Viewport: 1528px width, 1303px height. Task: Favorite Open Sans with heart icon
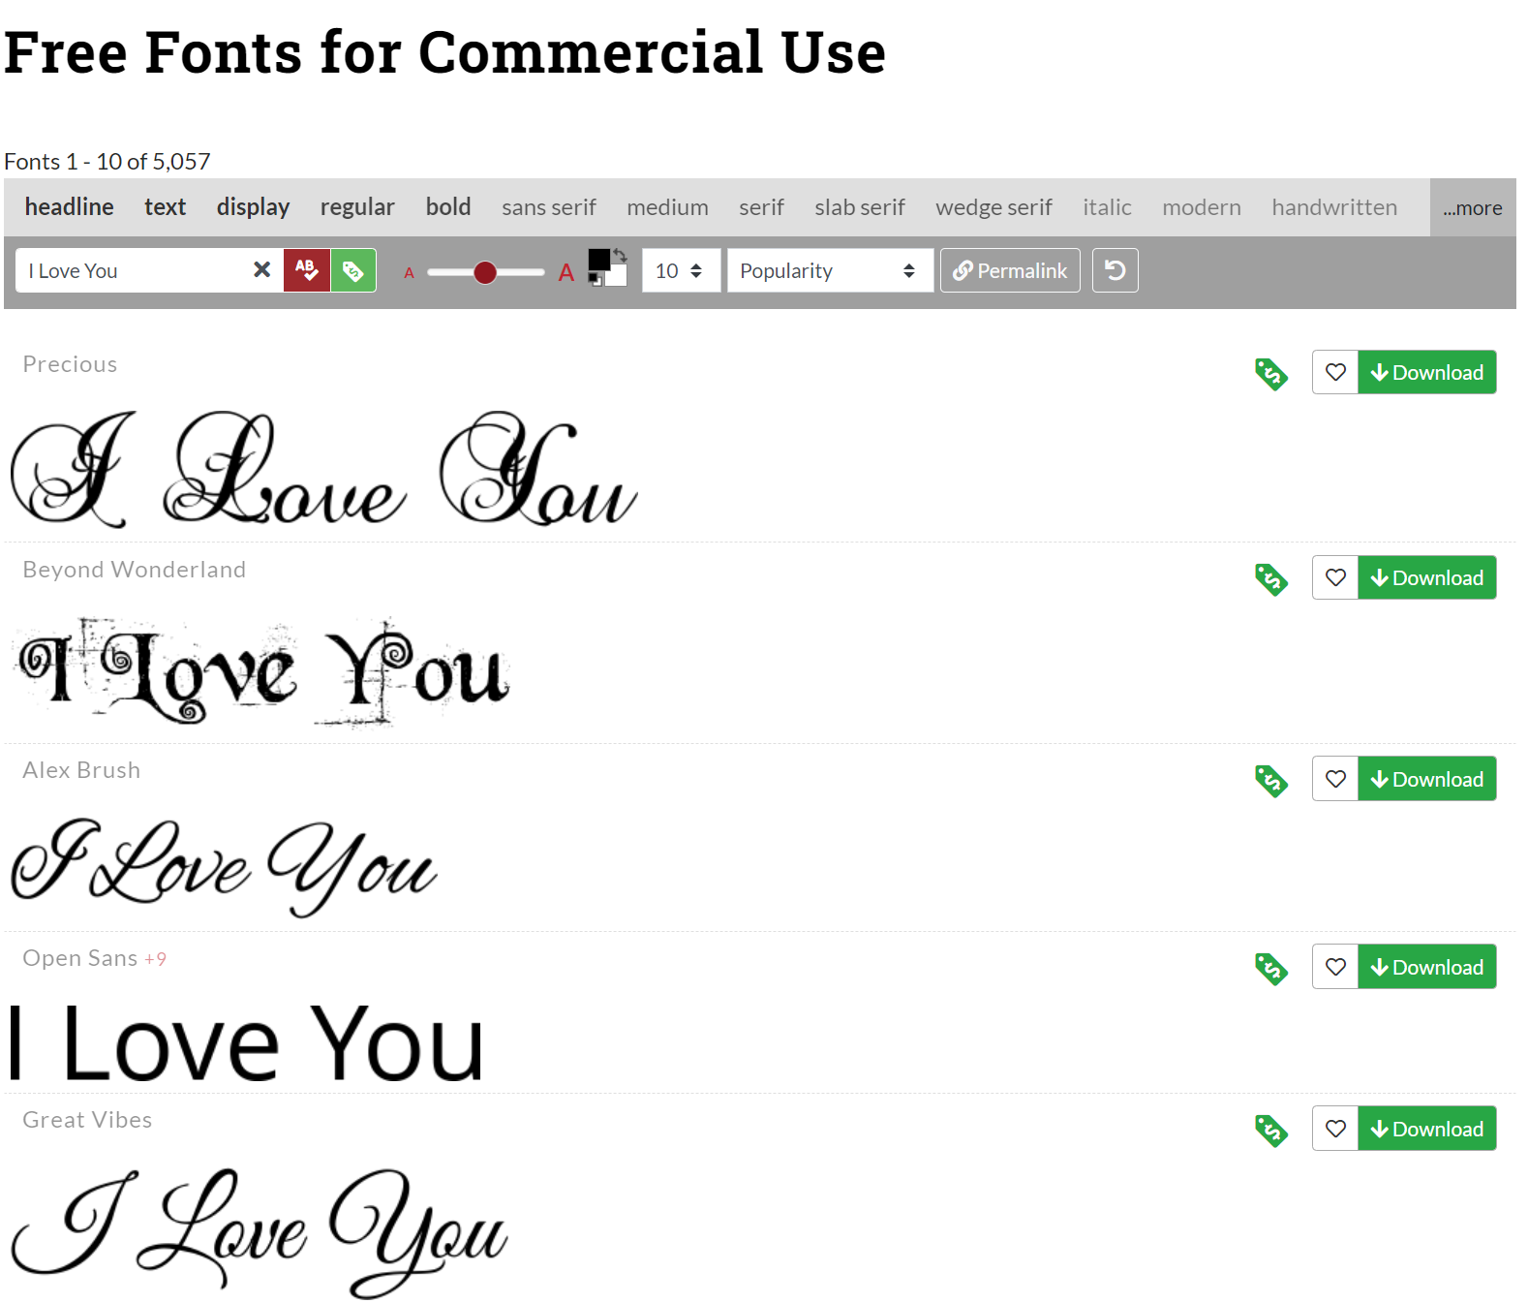coord(1335,967)
